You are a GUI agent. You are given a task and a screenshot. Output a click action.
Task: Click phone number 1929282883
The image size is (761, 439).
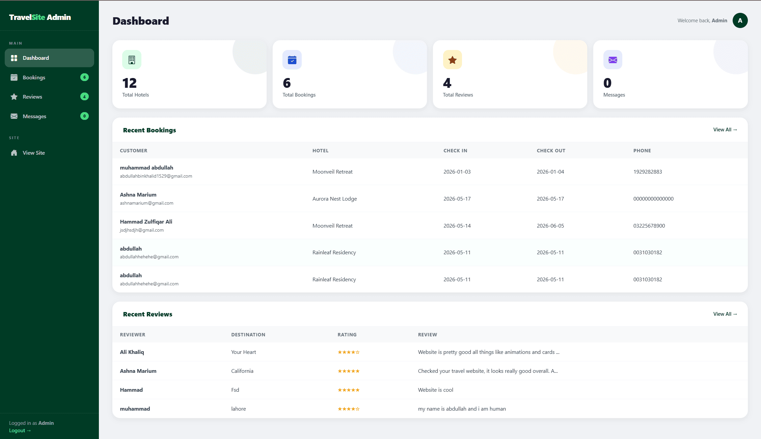648,172
